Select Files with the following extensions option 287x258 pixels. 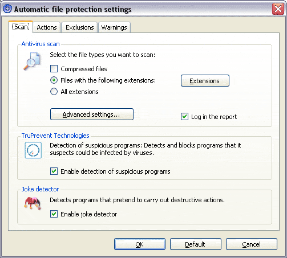54,80
